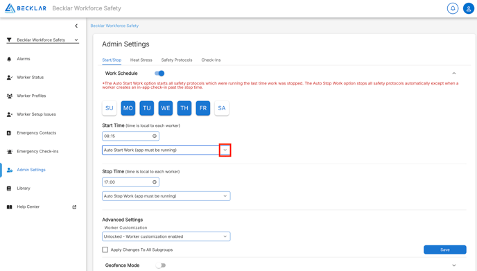Click the Start Time field showing 08:15
The image size is (477, 271).
click(130, 137)
